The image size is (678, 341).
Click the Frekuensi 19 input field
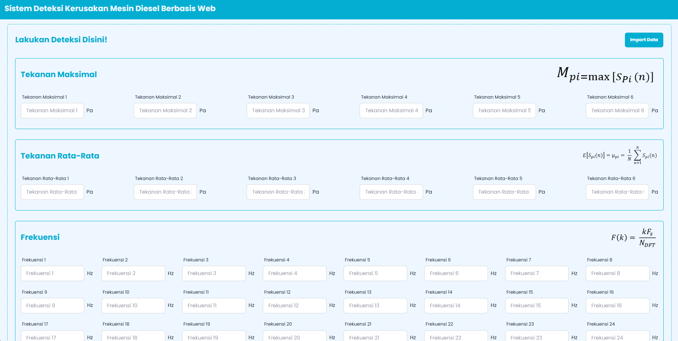[x=214, y=336]
